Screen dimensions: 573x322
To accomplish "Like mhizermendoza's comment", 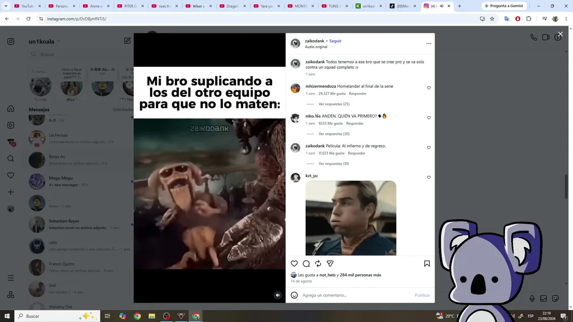I will coord(429,88).
